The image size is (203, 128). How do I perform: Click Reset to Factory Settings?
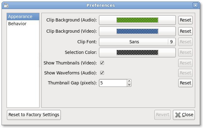(x=34, y=115)
